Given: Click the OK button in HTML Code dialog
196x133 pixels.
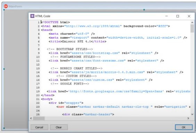Looking at the screenshot, I should tap(183, 127).
